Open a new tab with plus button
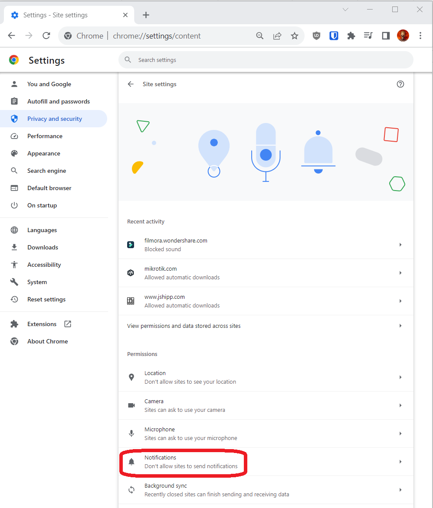 (146, 15)
